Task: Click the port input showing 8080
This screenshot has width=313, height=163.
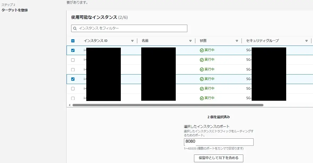Action: [218, 142]
